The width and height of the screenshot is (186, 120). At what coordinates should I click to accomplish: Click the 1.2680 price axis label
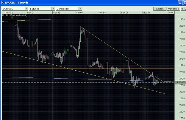click(181, 92)
